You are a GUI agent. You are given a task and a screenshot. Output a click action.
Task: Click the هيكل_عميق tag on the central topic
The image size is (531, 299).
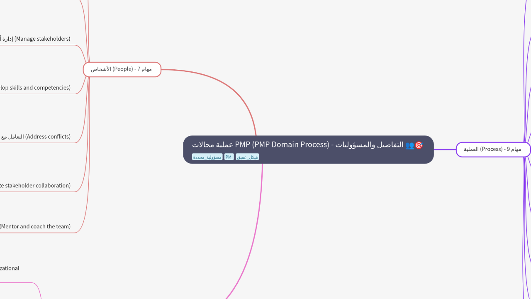click(x=247, y=157)
